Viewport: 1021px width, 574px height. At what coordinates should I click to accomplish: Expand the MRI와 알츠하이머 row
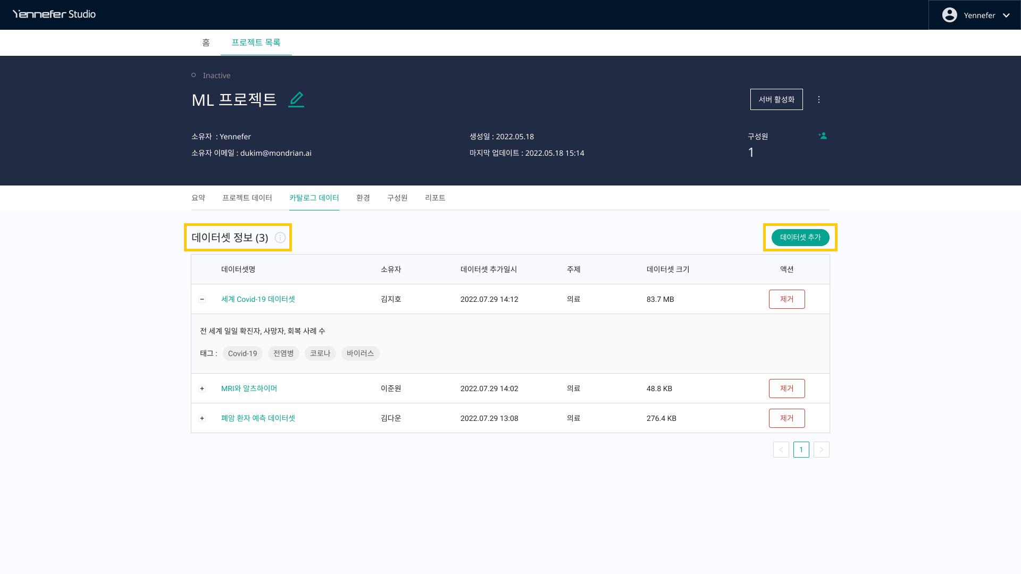click(x=202, y=389)
